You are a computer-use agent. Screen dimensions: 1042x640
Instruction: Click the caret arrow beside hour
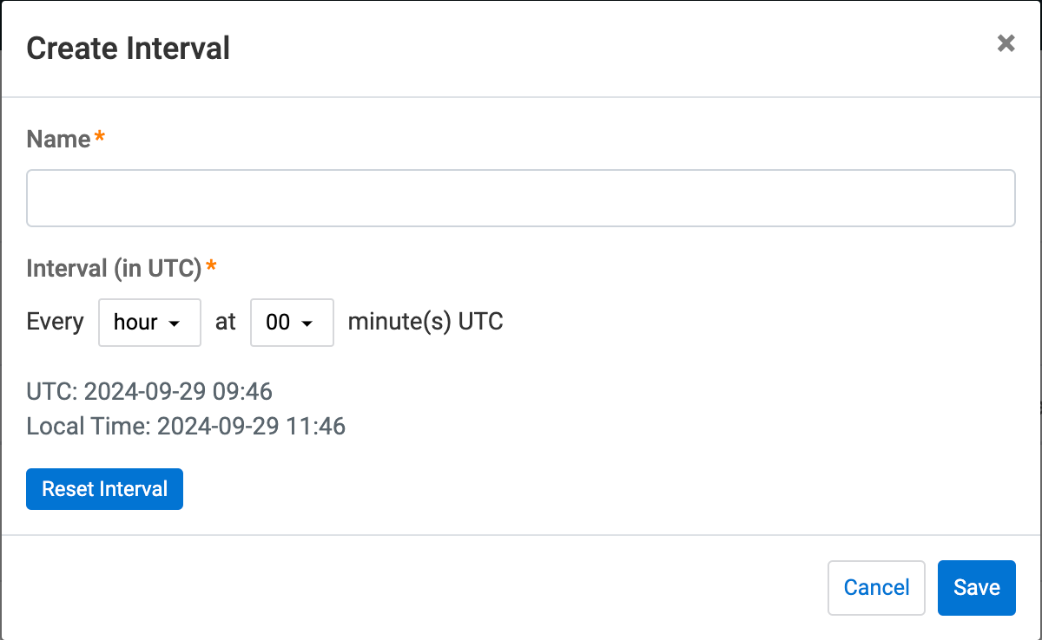175,323
